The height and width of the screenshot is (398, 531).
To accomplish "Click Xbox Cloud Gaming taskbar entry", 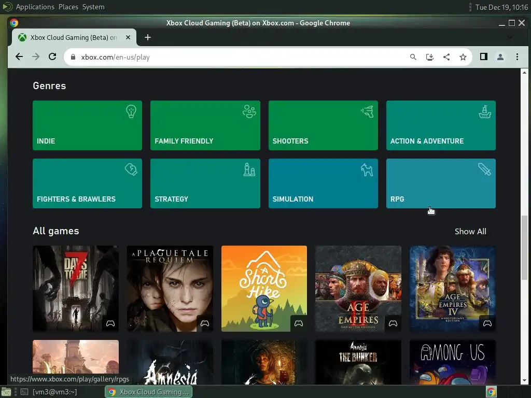I will pos(149,392).
